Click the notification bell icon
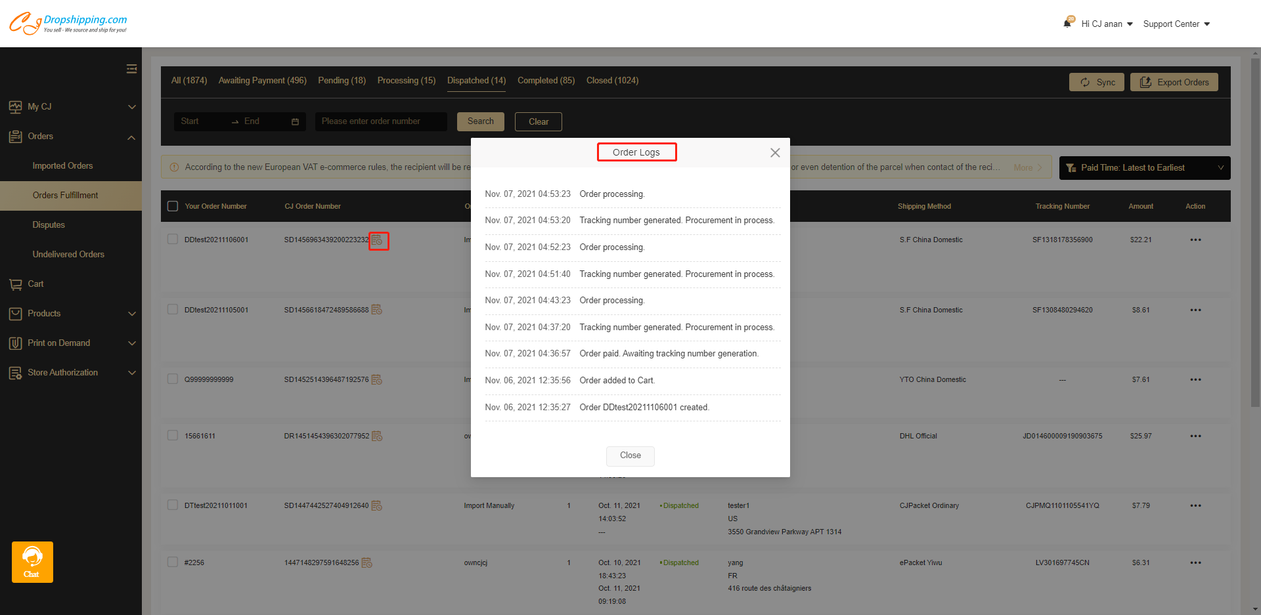The image size is (1261, 615). click(x=1068, y=24)
